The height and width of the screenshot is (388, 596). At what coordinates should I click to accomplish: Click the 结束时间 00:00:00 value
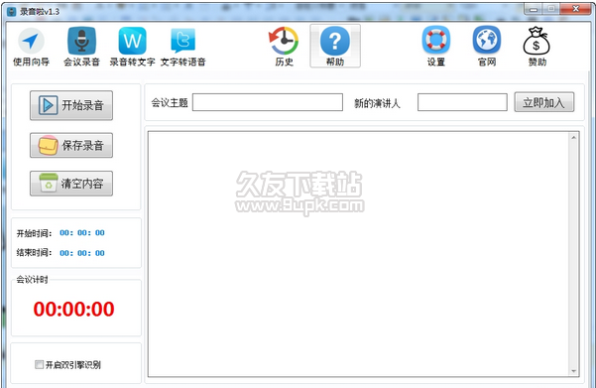point(82,253)
